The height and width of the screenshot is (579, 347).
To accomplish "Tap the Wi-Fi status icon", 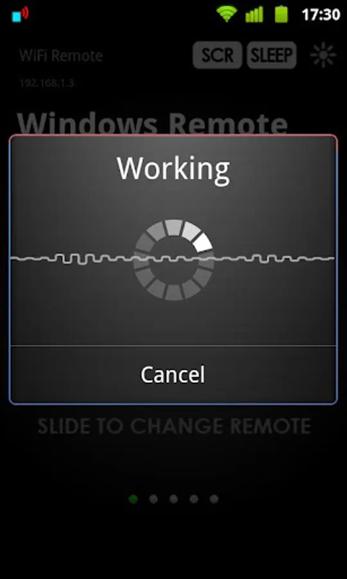I will [x=227, y=14].
